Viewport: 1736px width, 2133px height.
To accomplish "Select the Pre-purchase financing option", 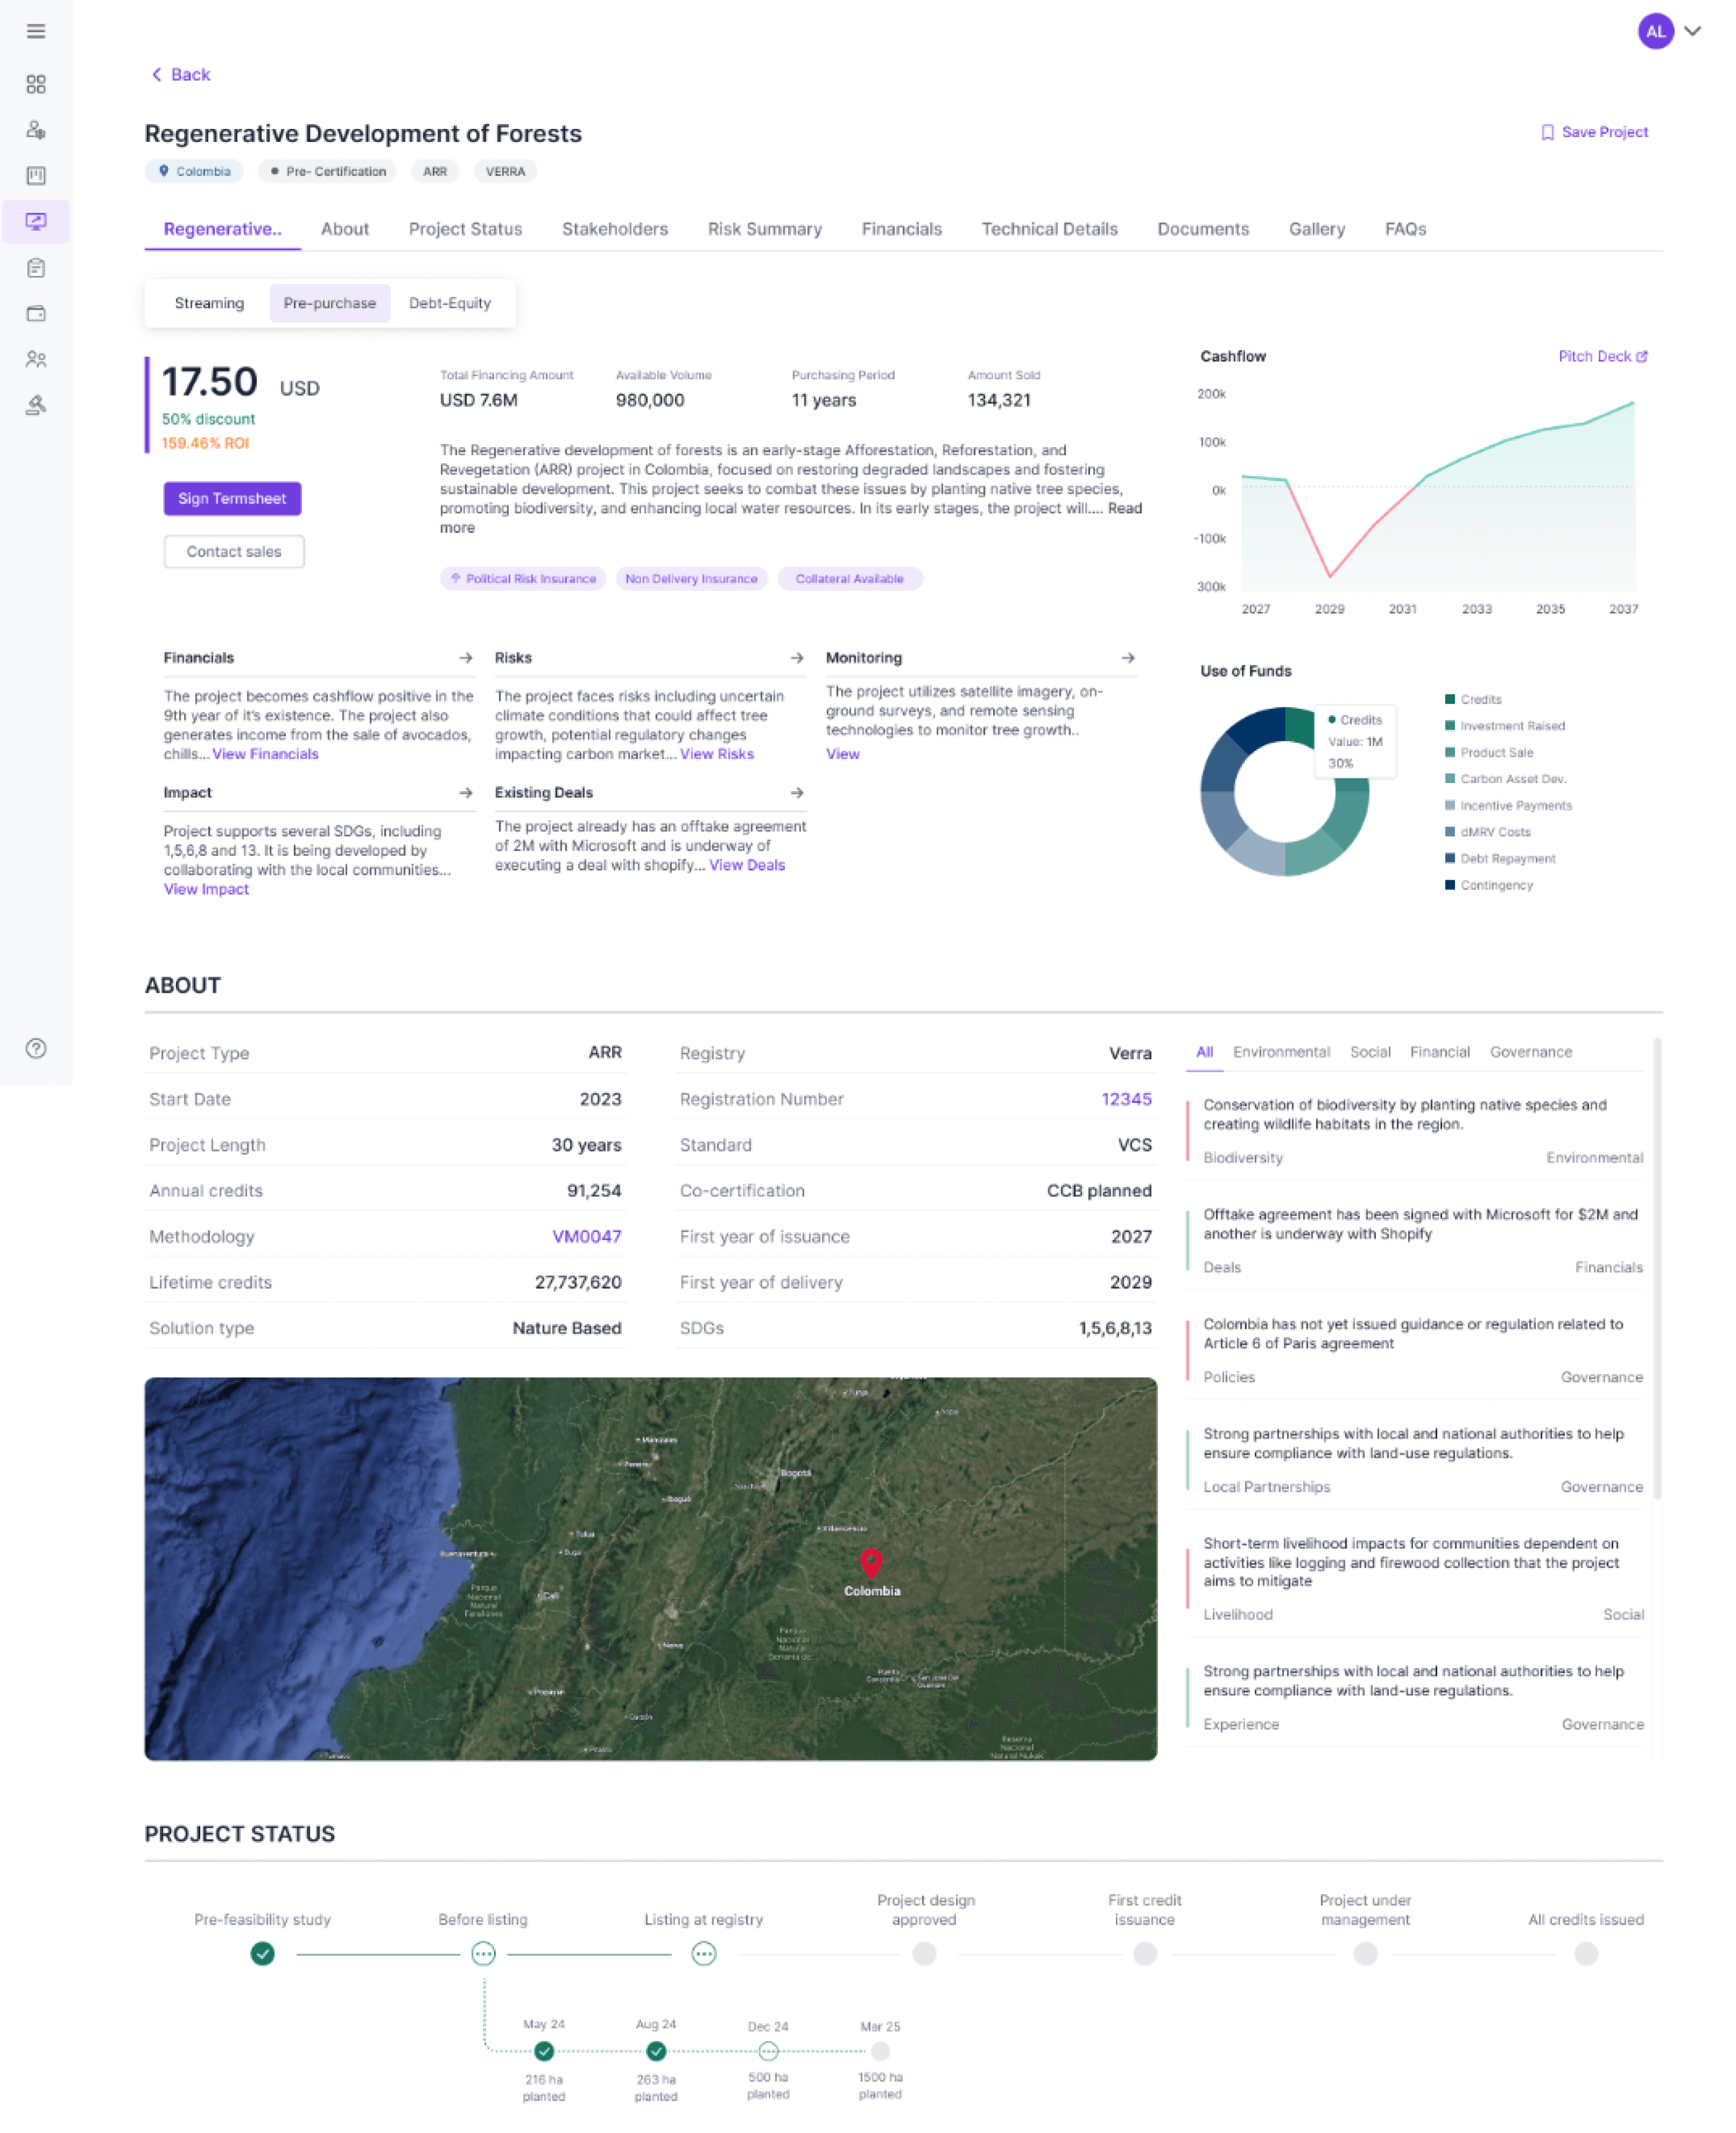I will tap(329, 303).
